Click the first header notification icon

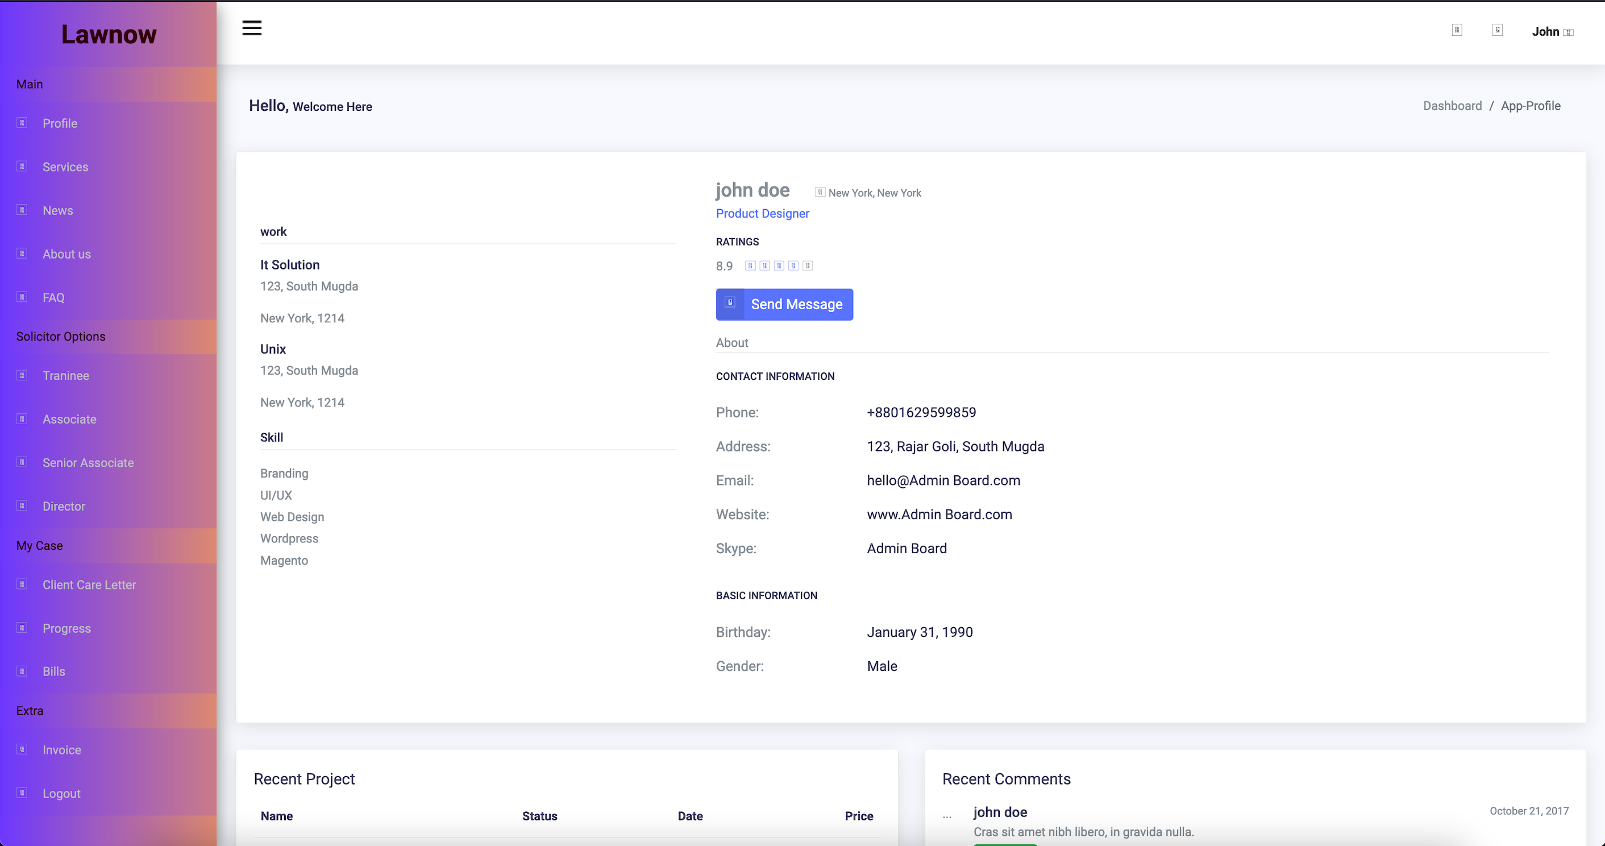click(x=1457, y=30)
